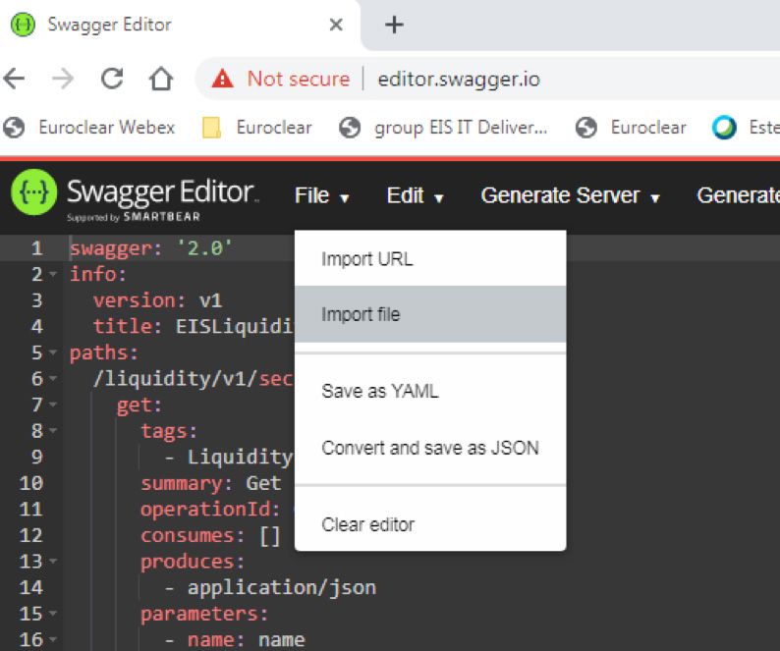Click the File menu dropdown arrow
Screen dimensions: 780x651
[x=344, y=198]
